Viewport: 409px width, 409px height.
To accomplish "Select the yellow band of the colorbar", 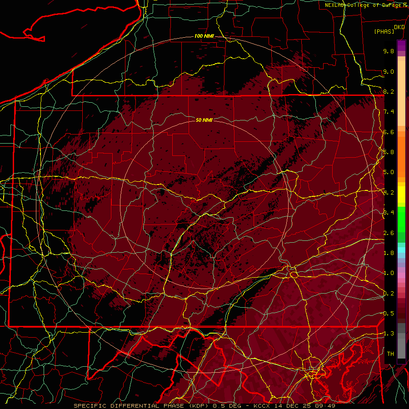I will point(401,195).
